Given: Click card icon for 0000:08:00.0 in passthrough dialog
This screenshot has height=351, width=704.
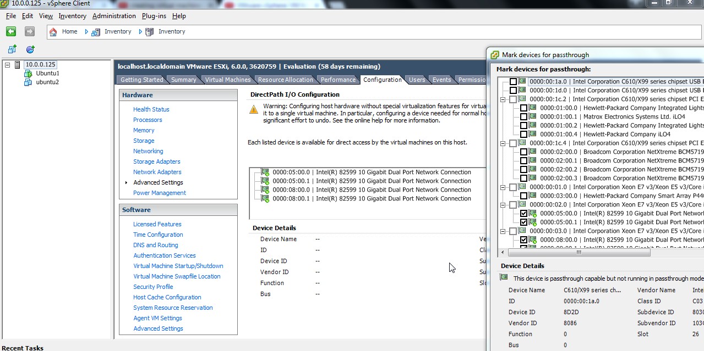Looking at the screenshot, I should (x=533, y=239).
